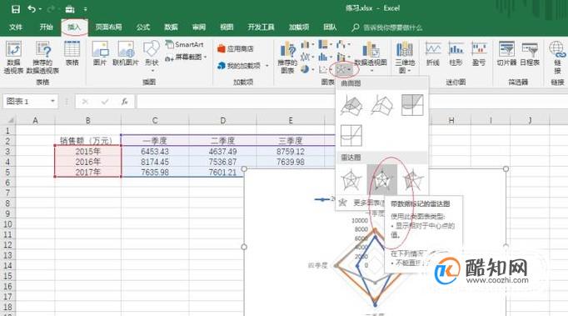This screenshot has height=316, width=568.
Task: Click 推荐的图表 recommended charts
Action: [x=287, y=58]
